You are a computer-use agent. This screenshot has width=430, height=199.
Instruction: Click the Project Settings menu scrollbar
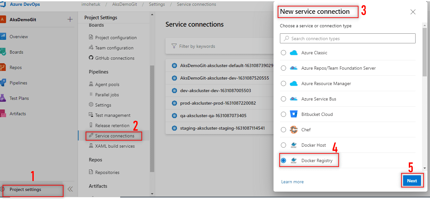coord(152,119)
